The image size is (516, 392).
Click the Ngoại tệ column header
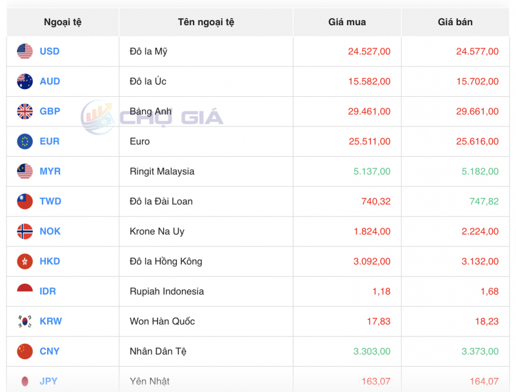click(61, 21)
